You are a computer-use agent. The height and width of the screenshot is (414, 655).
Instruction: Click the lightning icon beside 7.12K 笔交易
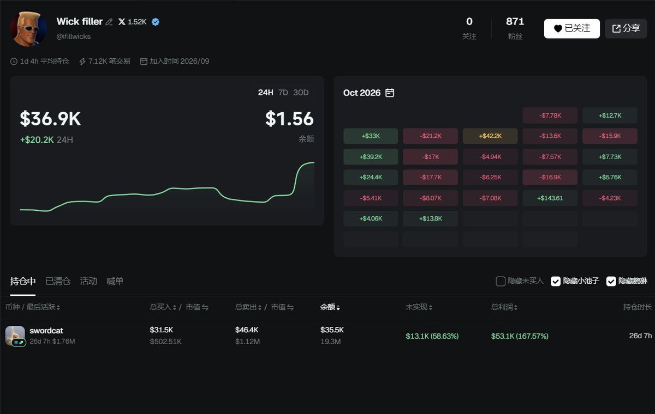tap(82, 62)
